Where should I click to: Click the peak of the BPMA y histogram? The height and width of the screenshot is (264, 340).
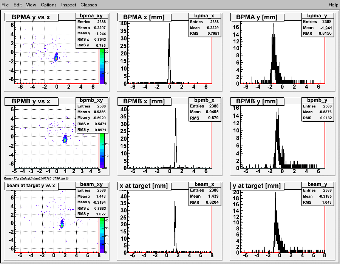273,24
